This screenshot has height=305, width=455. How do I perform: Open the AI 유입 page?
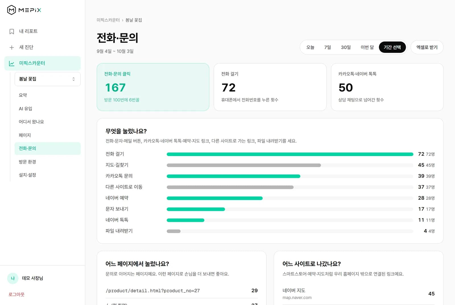coord(47,108)
